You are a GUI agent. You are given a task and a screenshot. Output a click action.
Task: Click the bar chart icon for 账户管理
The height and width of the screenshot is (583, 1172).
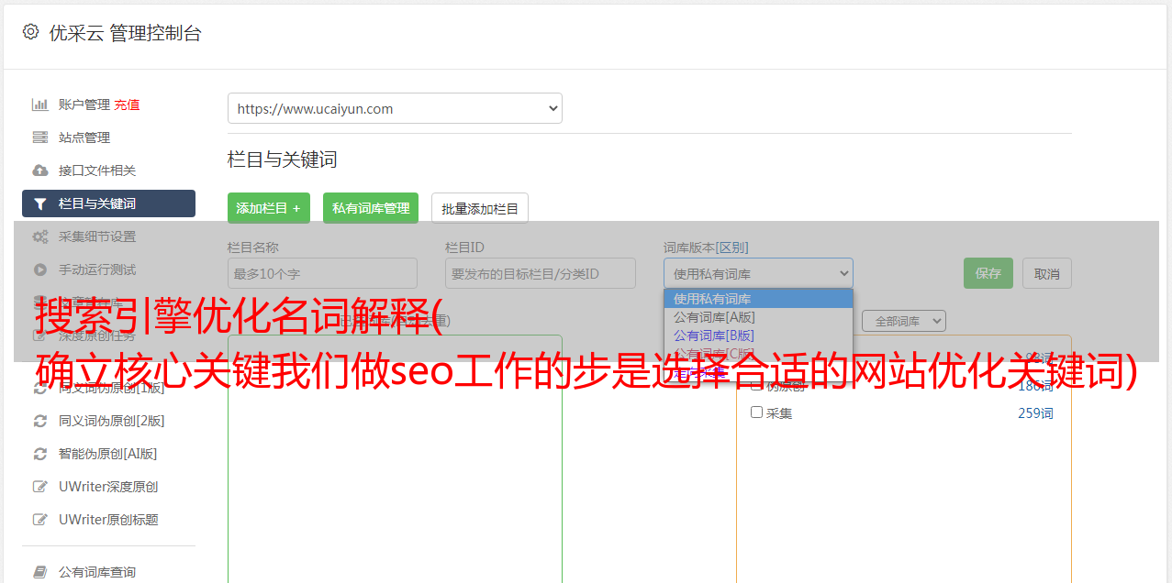tap(39, 104)
